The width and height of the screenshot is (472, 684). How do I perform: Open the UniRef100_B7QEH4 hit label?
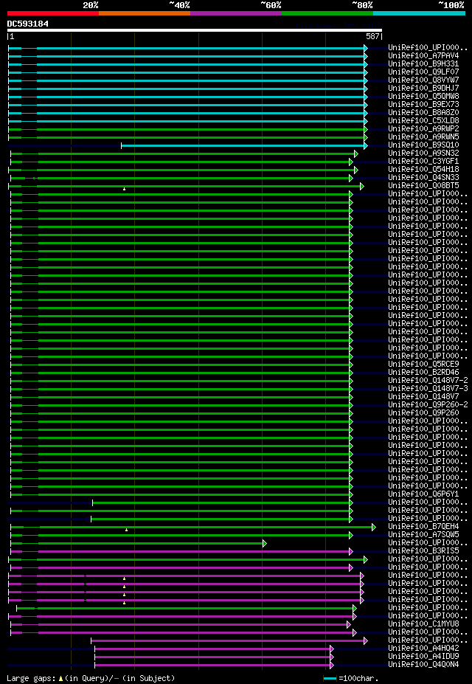[423, 527]
